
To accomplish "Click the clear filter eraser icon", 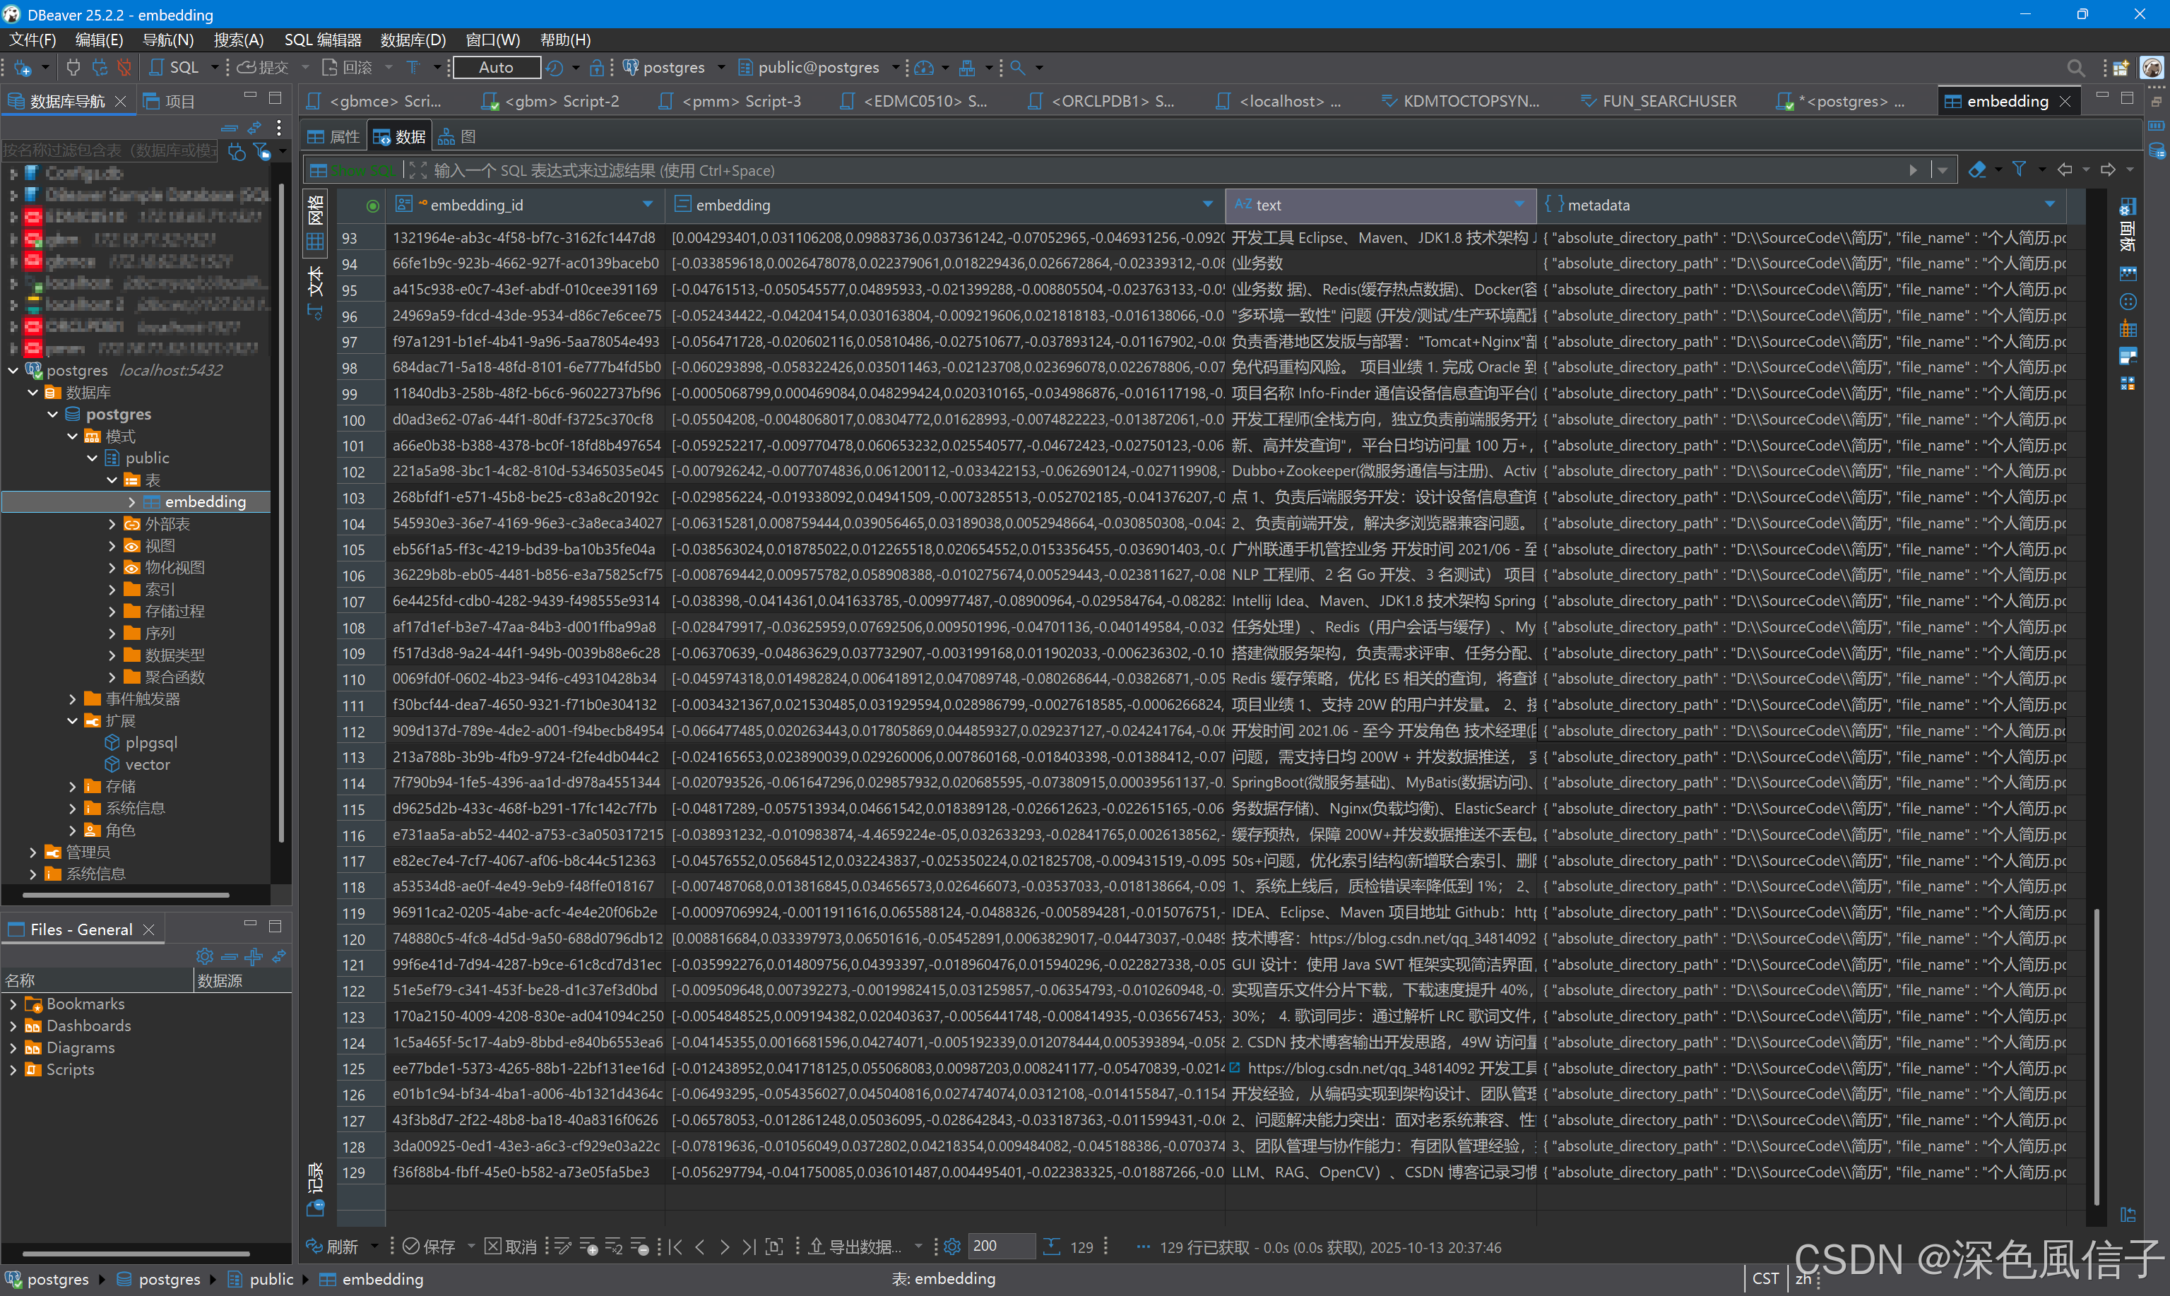I will (1978, 170).
